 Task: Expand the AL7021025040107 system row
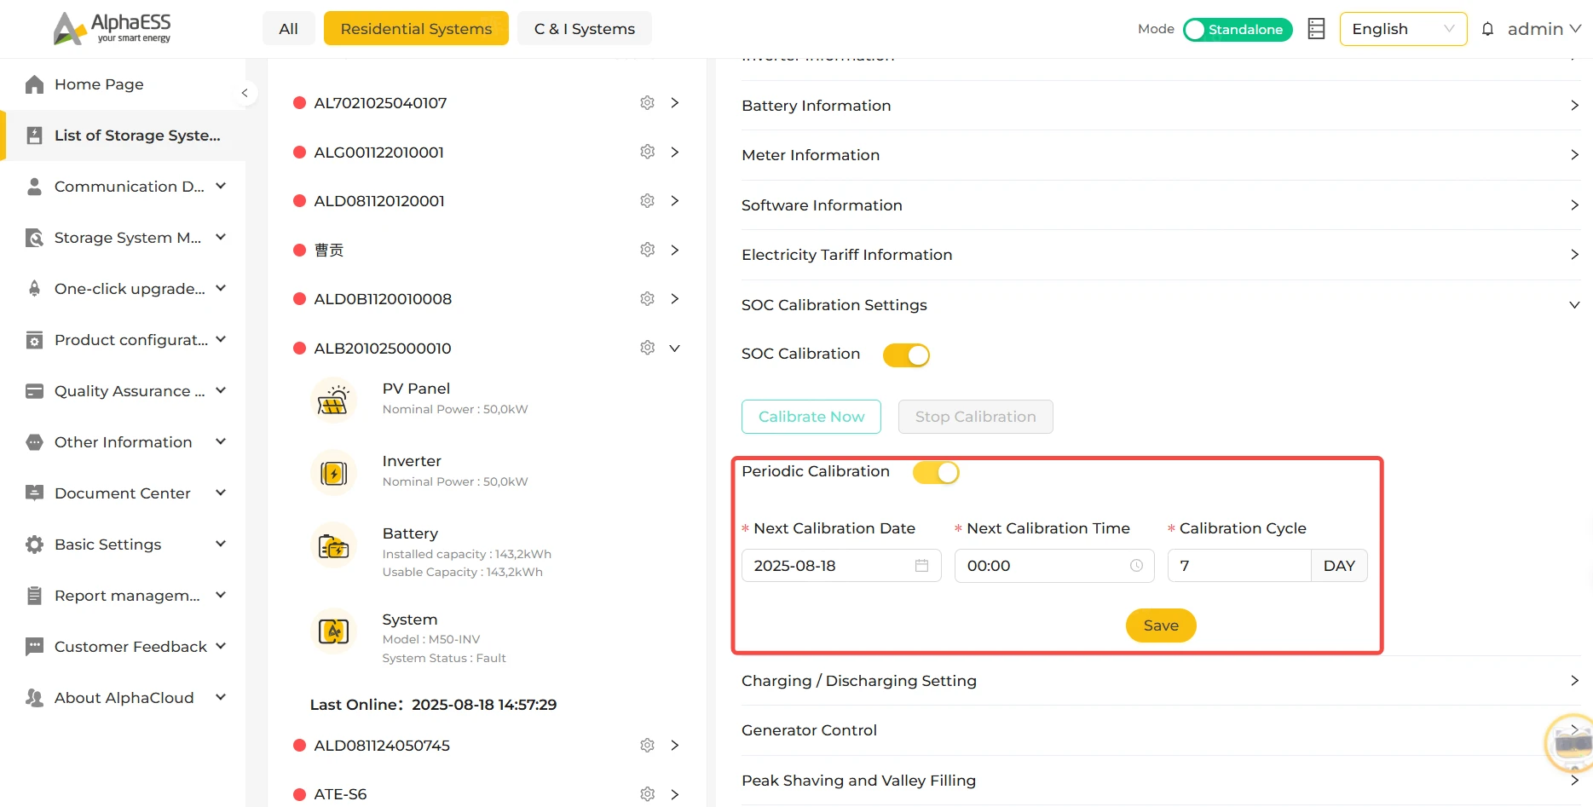click(x=674, y=102)
